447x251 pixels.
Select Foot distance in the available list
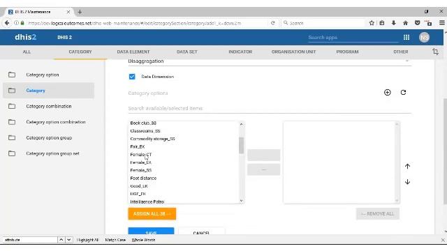pyautogui.click(x=143, y=178)
